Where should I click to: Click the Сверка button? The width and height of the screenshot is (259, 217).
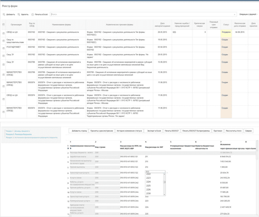(x=248, y=131)
